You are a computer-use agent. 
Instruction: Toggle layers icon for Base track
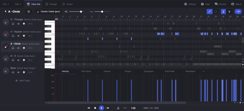point(24,72)
